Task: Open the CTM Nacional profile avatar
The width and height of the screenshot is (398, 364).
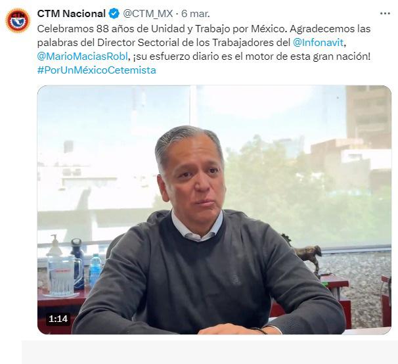Action: coord(18,20)
